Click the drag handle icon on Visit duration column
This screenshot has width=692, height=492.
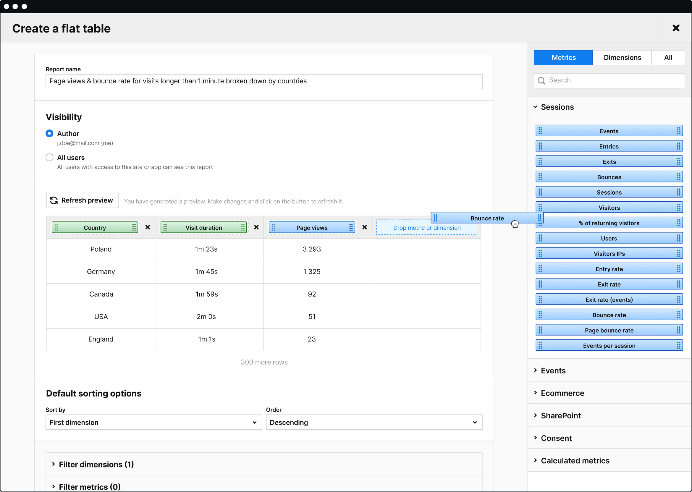166,227
